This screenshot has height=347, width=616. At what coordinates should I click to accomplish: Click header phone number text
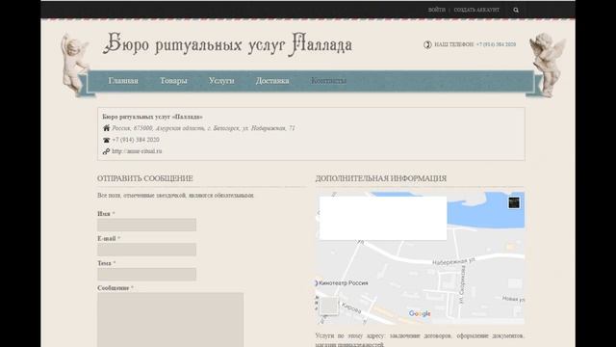point(496,45)
